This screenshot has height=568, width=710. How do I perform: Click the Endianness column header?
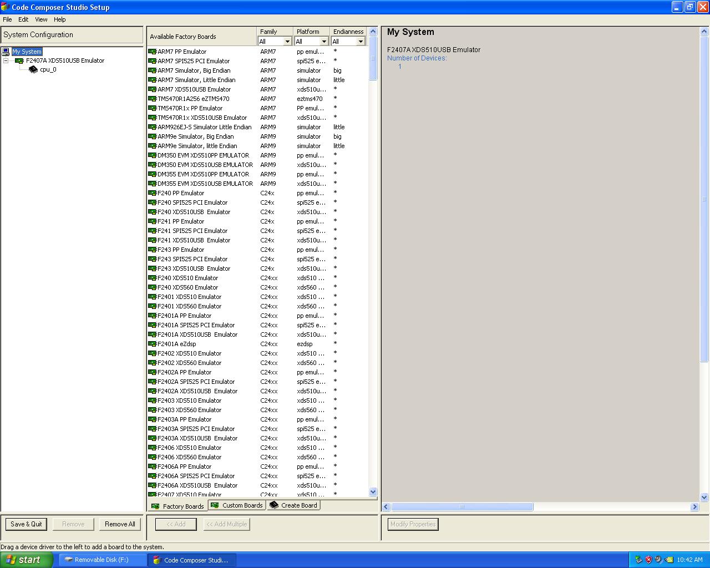click(348, 32)
